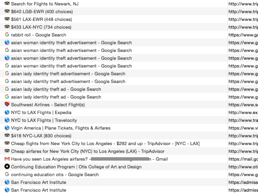This screenshot has height=193, width=258.
Task: Click TripAdvisor icon beside $418 NYC-LAX
Action: click(x=7, y=136)
